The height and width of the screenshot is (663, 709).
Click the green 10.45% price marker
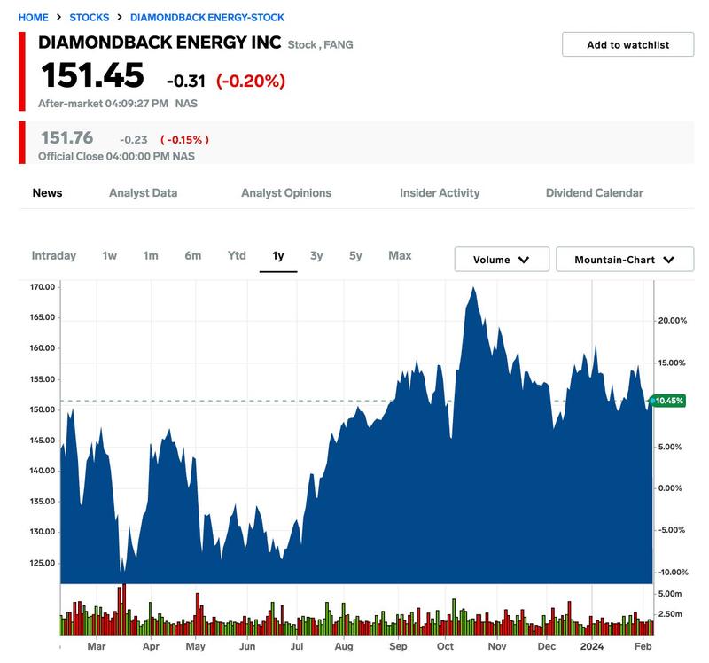click(x=669, y=401)
